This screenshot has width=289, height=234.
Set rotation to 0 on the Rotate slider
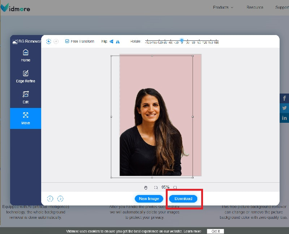pos(182,41)
